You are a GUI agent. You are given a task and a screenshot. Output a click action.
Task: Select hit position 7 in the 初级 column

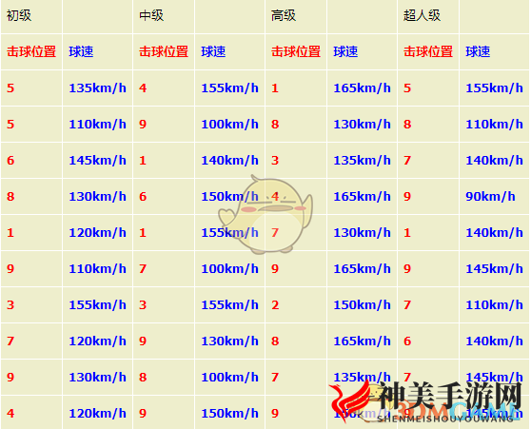pyautogui.click(x=10, y=341)
